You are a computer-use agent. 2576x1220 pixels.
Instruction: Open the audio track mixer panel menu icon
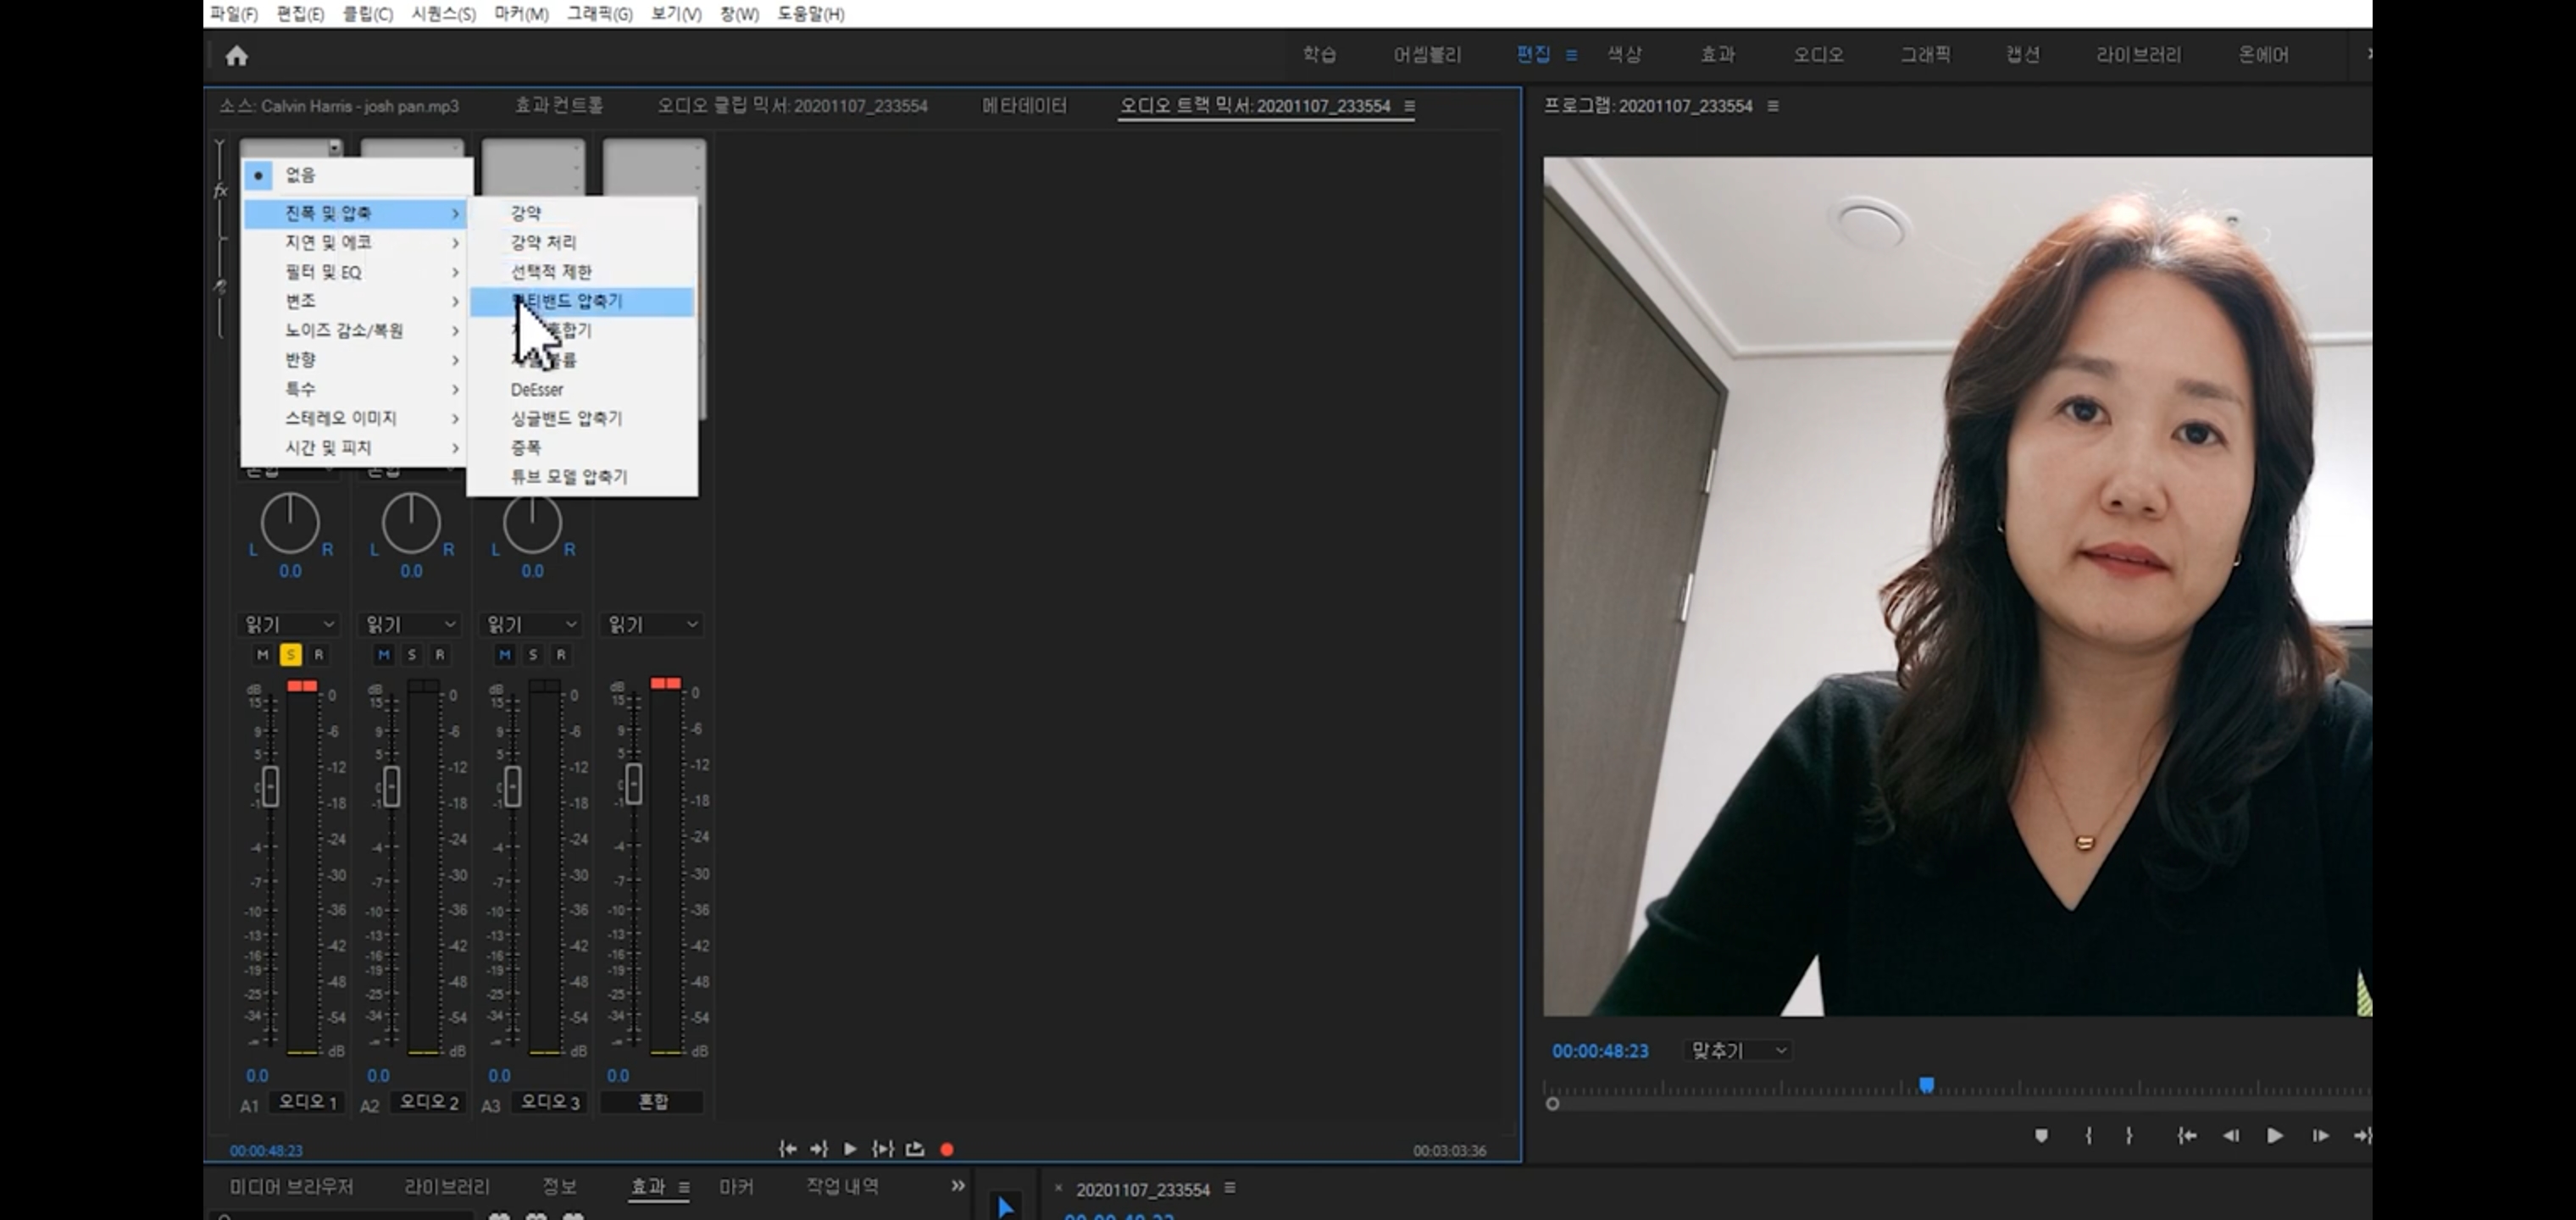point(1409,106)
